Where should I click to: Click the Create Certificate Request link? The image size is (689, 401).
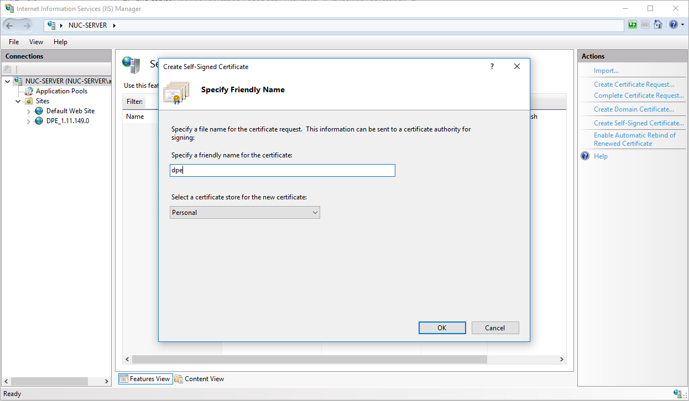tap(634, 85)
